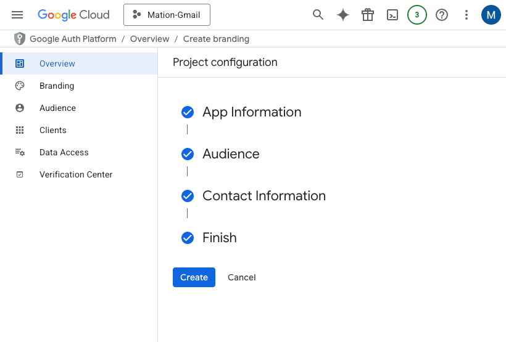Open Data Access in the sidebar

pos(80,152)
